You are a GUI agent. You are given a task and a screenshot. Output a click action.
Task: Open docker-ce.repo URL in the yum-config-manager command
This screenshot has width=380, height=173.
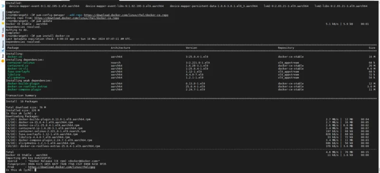pyautogui.click(x=126, y=15)
